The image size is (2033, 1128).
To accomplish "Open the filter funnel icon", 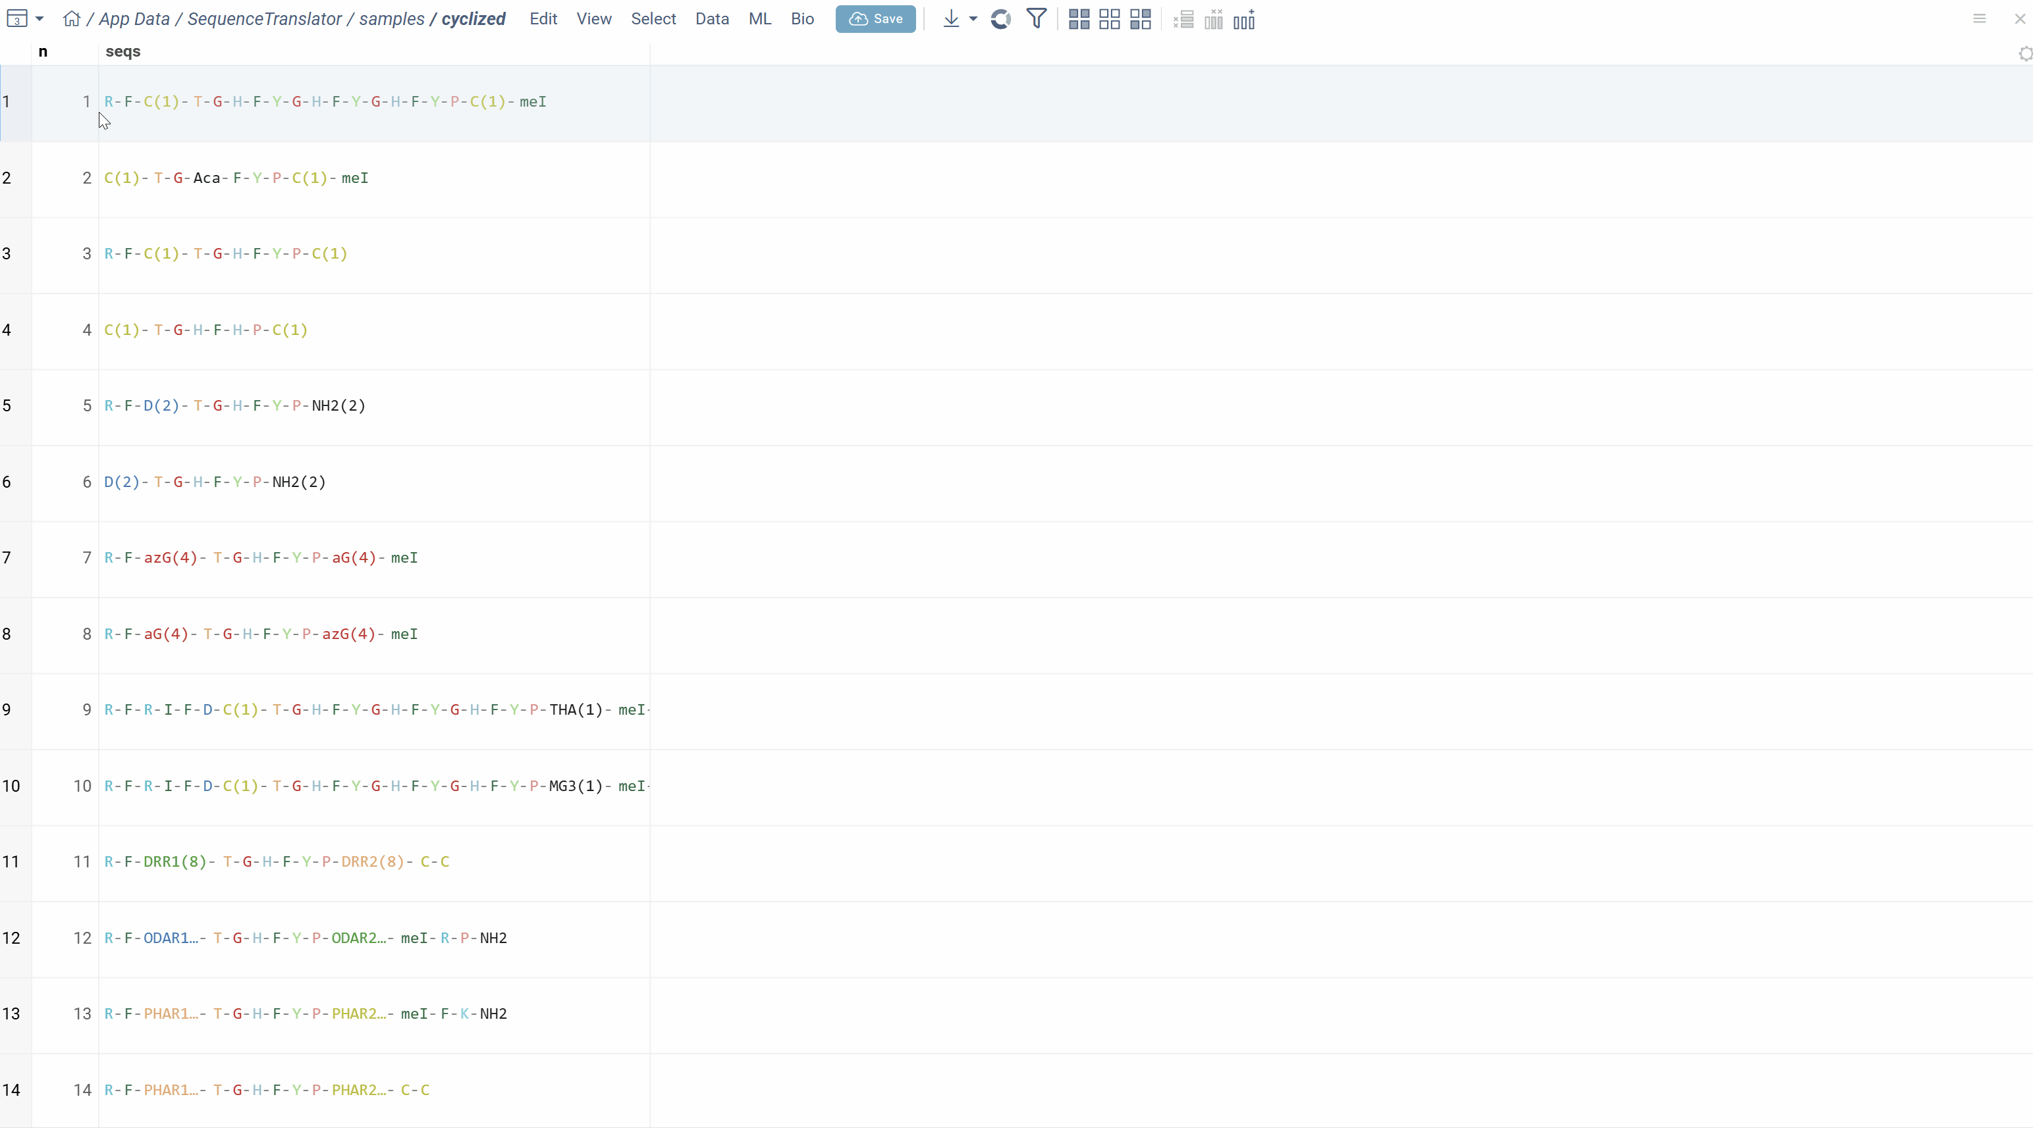I will (x=1036, y=19).
